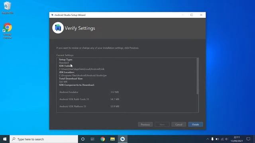Open the network tray icon
Image resolution: width=255 pixels, height=143 pixels.
click(x=222, y=139)
